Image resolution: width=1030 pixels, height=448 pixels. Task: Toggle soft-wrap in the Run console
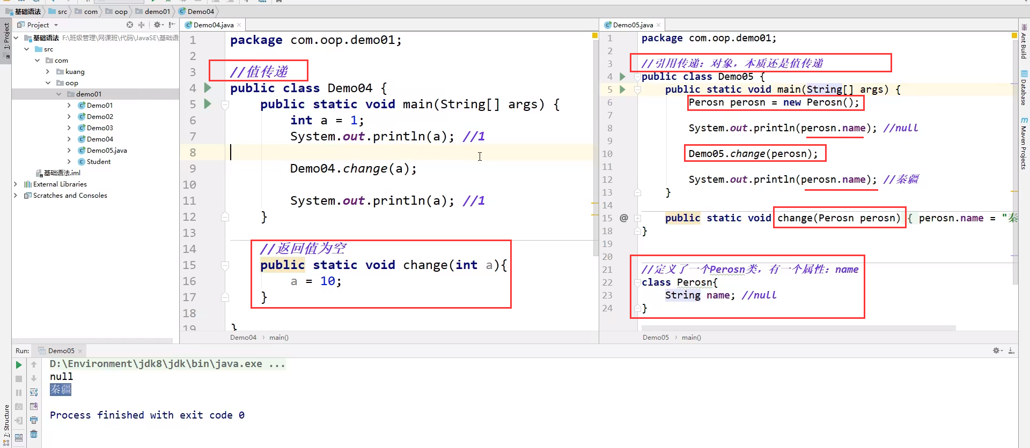(x=34, y=393)
